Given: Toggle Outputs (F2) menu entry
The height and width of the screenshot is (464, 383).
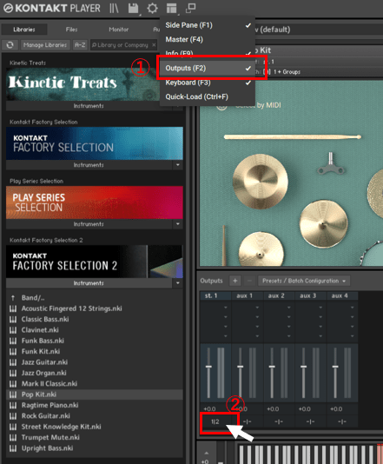Looking at the screenshot, I should tap(208, 68).
